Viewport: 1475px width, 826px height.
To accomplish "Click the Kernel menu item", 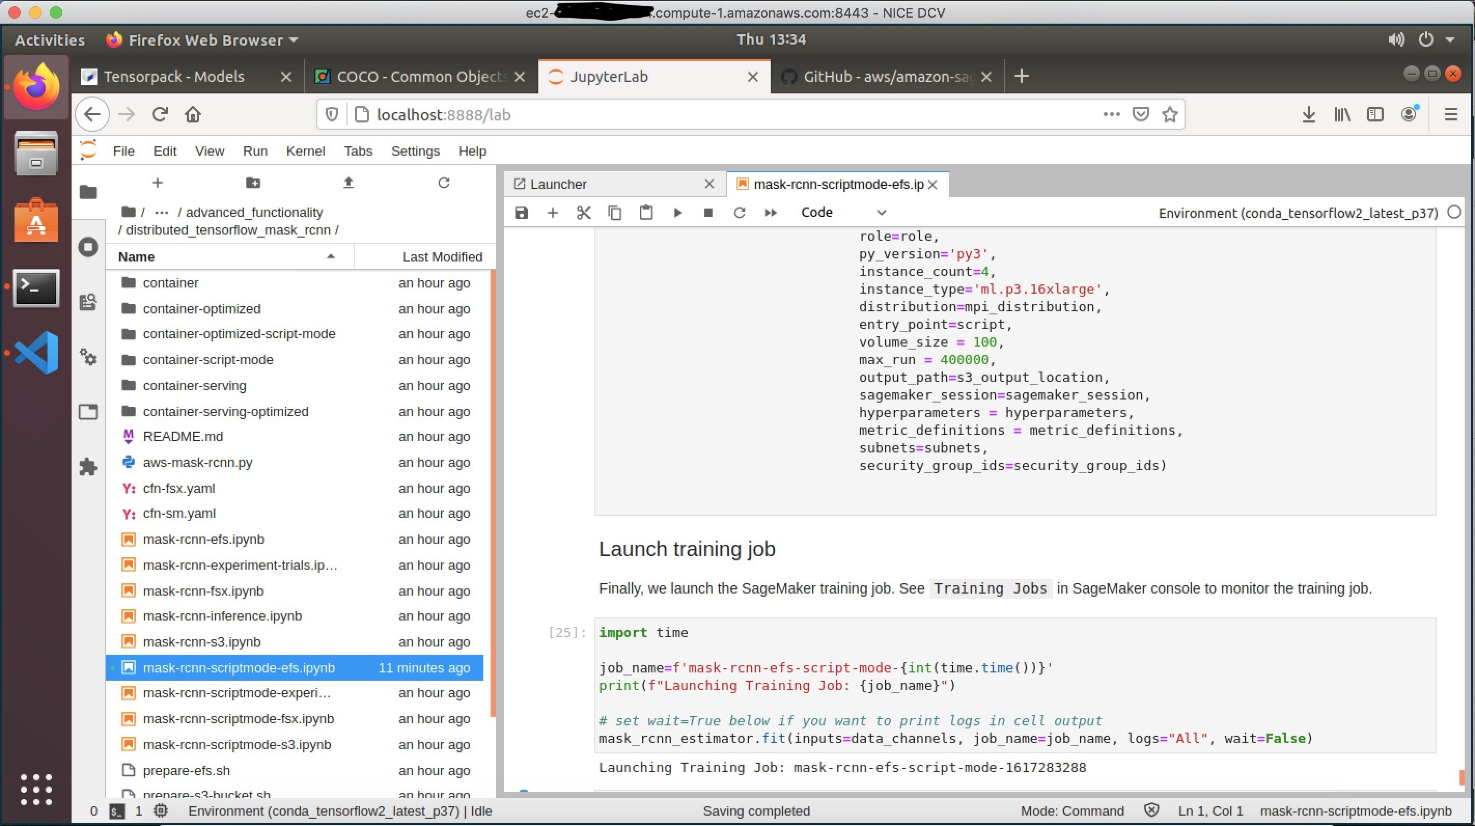I will point(304,151).
